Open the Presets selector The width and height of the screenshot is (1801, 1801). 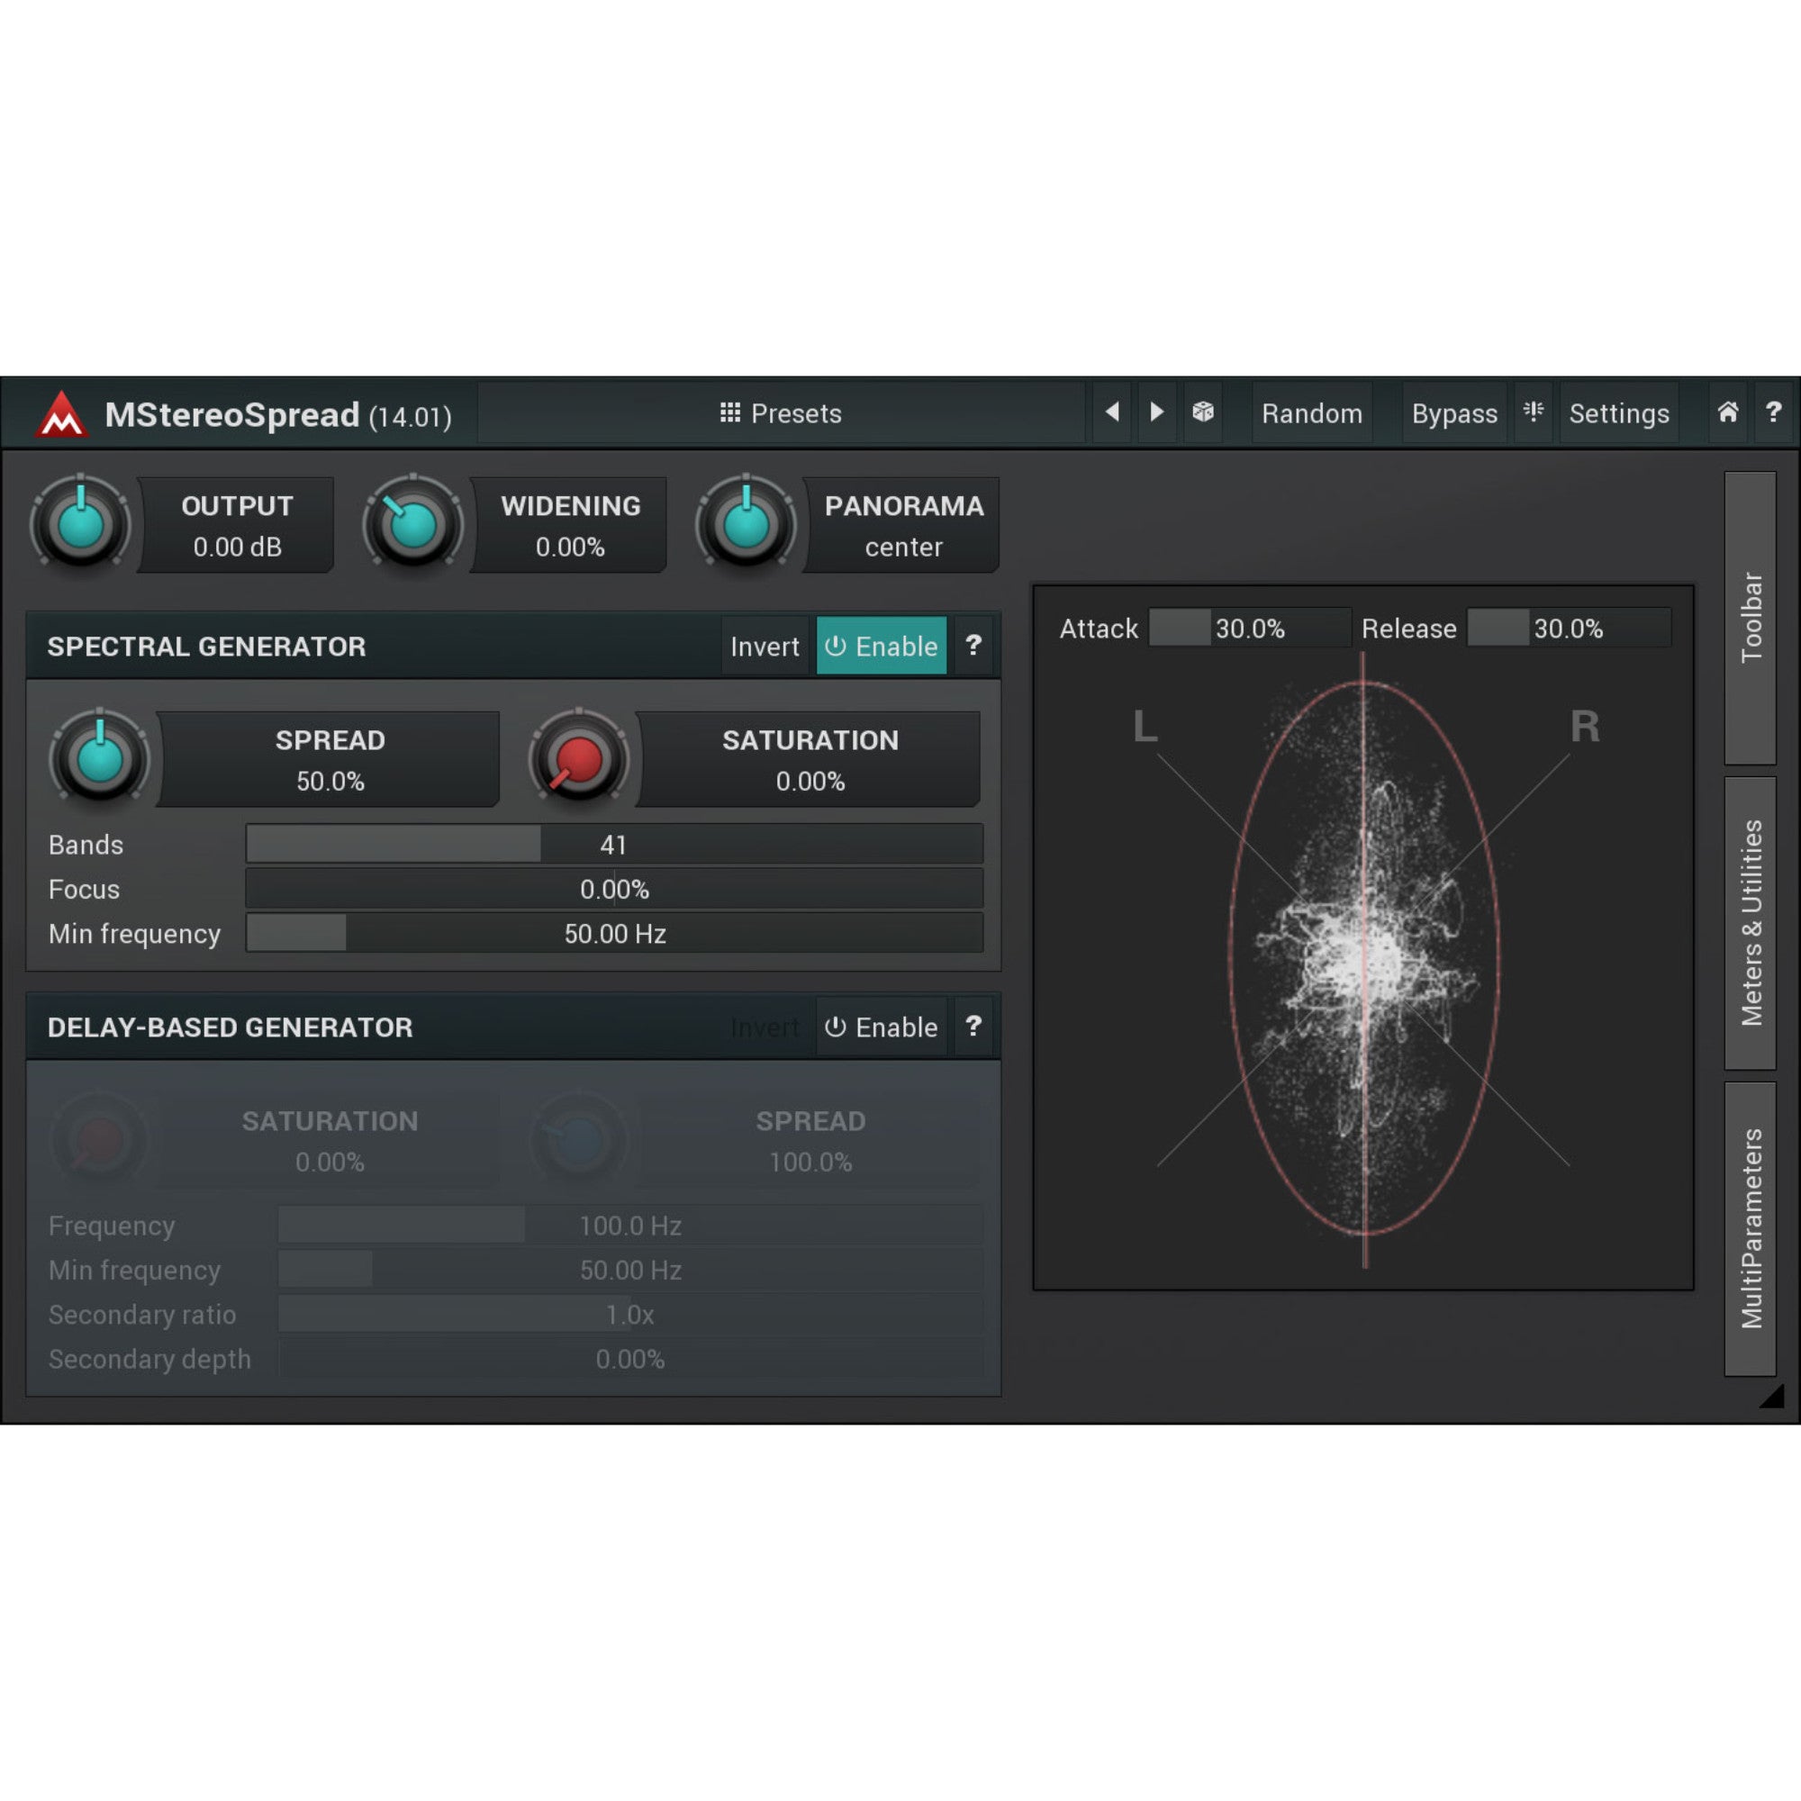tap(781, 412)
